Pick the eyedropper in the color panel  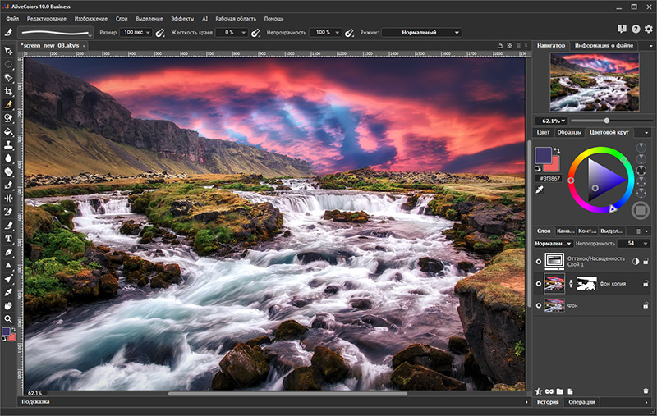[540, 190]
